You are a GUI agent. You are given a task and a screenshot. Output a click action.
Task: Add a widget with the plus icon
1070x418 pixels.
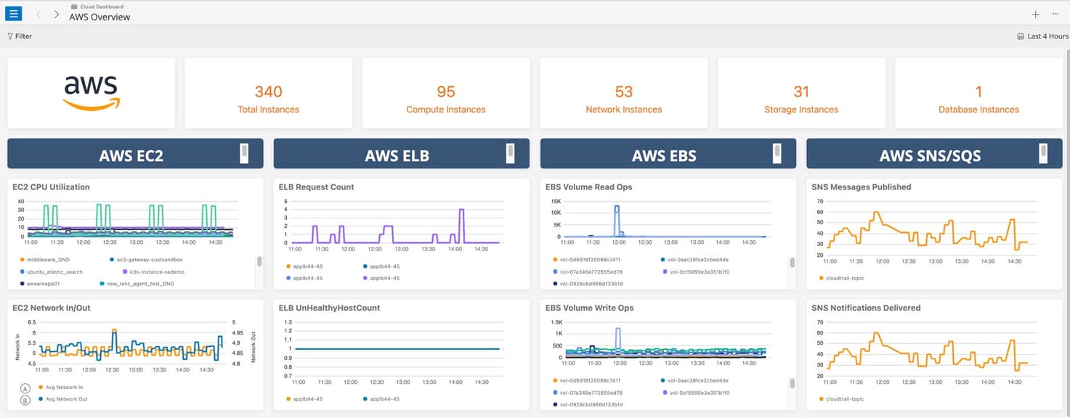click(1035, 15)
